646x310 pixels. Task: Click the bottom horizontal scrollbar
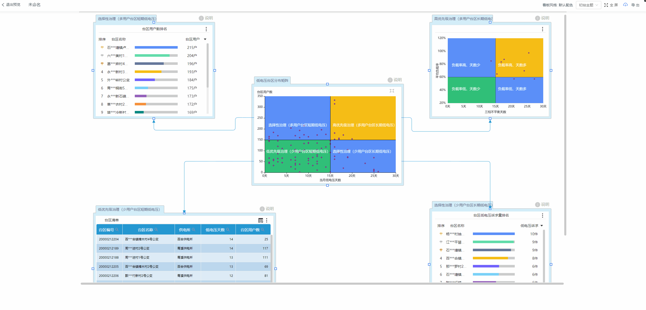322,284
